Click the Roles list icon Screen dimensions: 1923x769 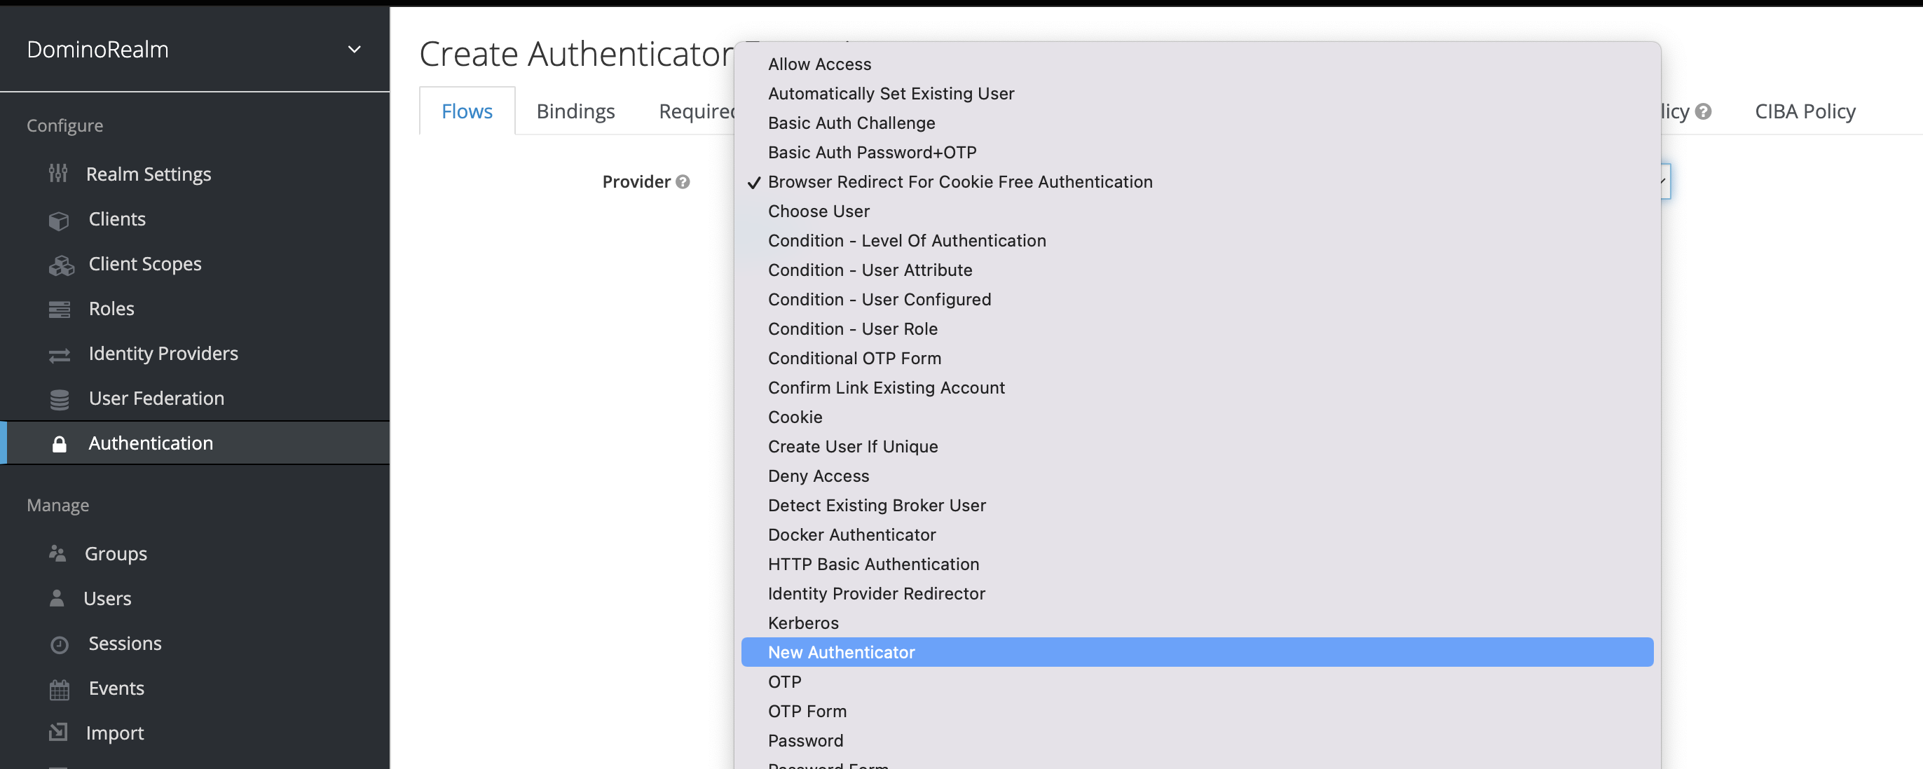coord(60,310)
